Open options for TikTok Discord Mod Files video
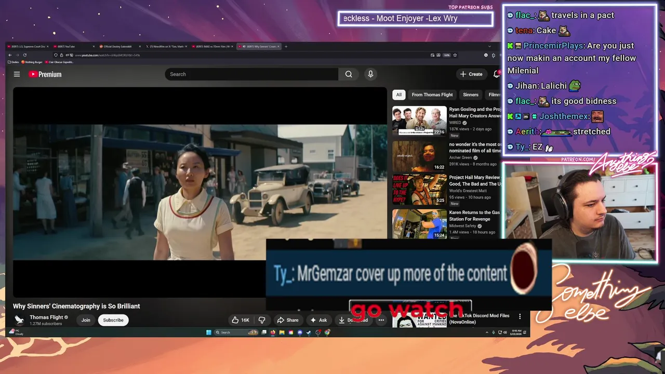Image resolution: width=665 pixels, height=374 pixels. (520, 316)
